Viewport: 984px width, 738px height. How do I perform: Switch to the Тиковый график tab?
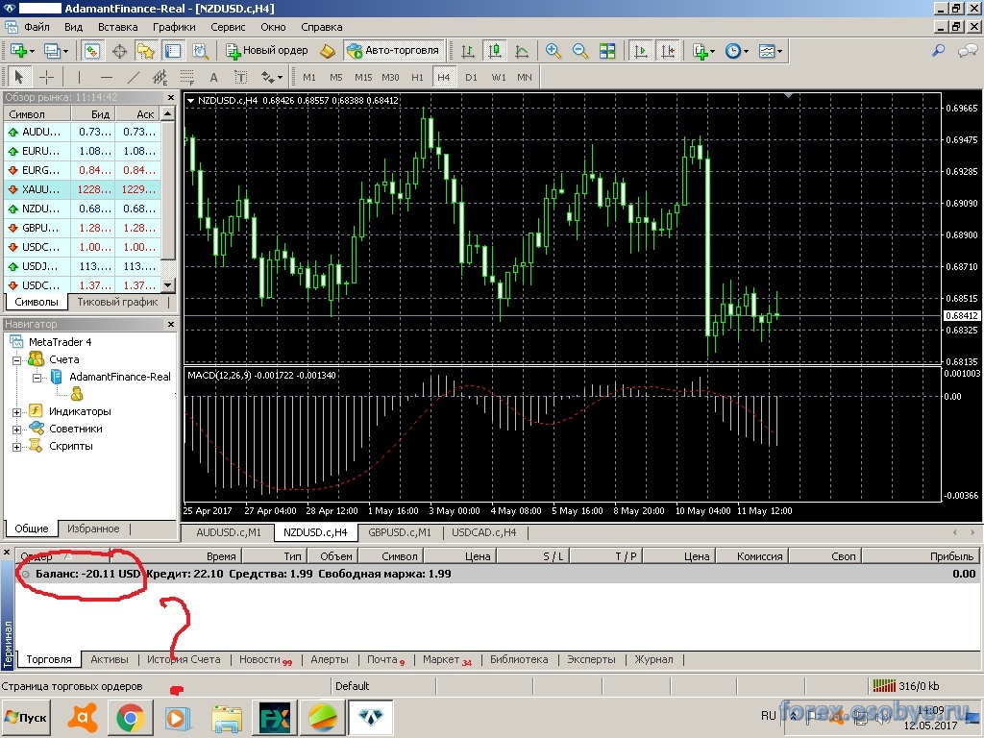coord(117,302)
